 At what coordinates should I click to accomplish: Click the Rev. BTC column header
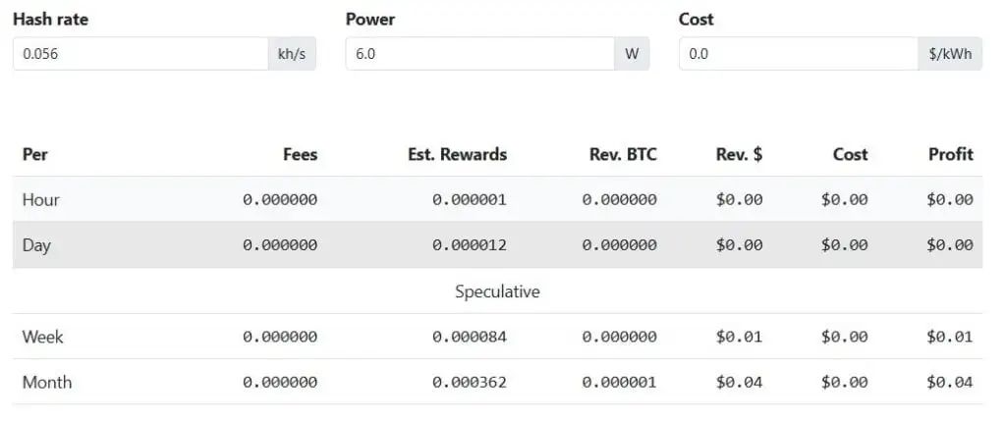point(623,154)
